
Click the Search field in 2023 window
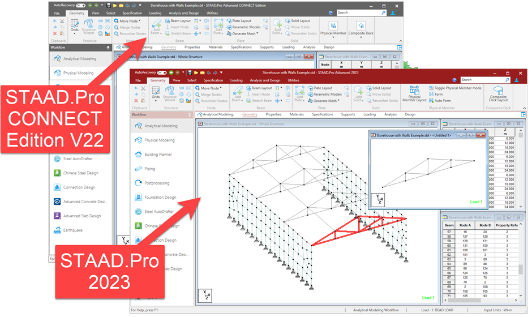(486, 80)
